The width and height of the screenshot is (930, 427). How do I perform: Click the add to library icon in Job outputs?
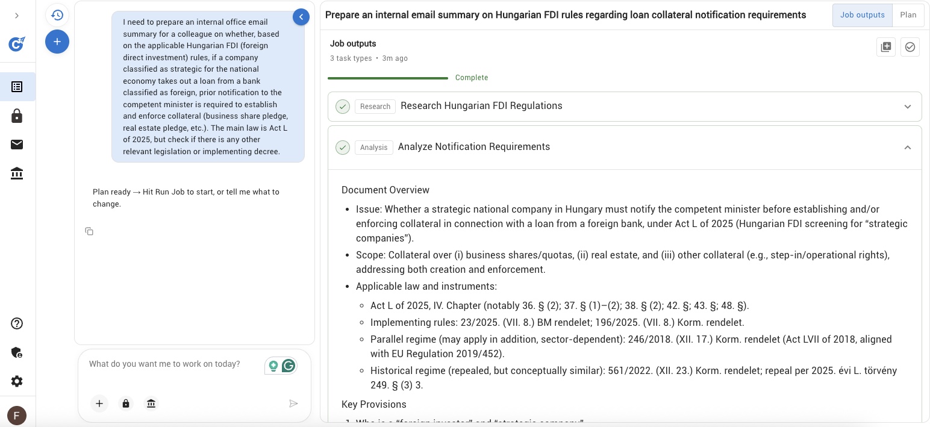point(886,47)
